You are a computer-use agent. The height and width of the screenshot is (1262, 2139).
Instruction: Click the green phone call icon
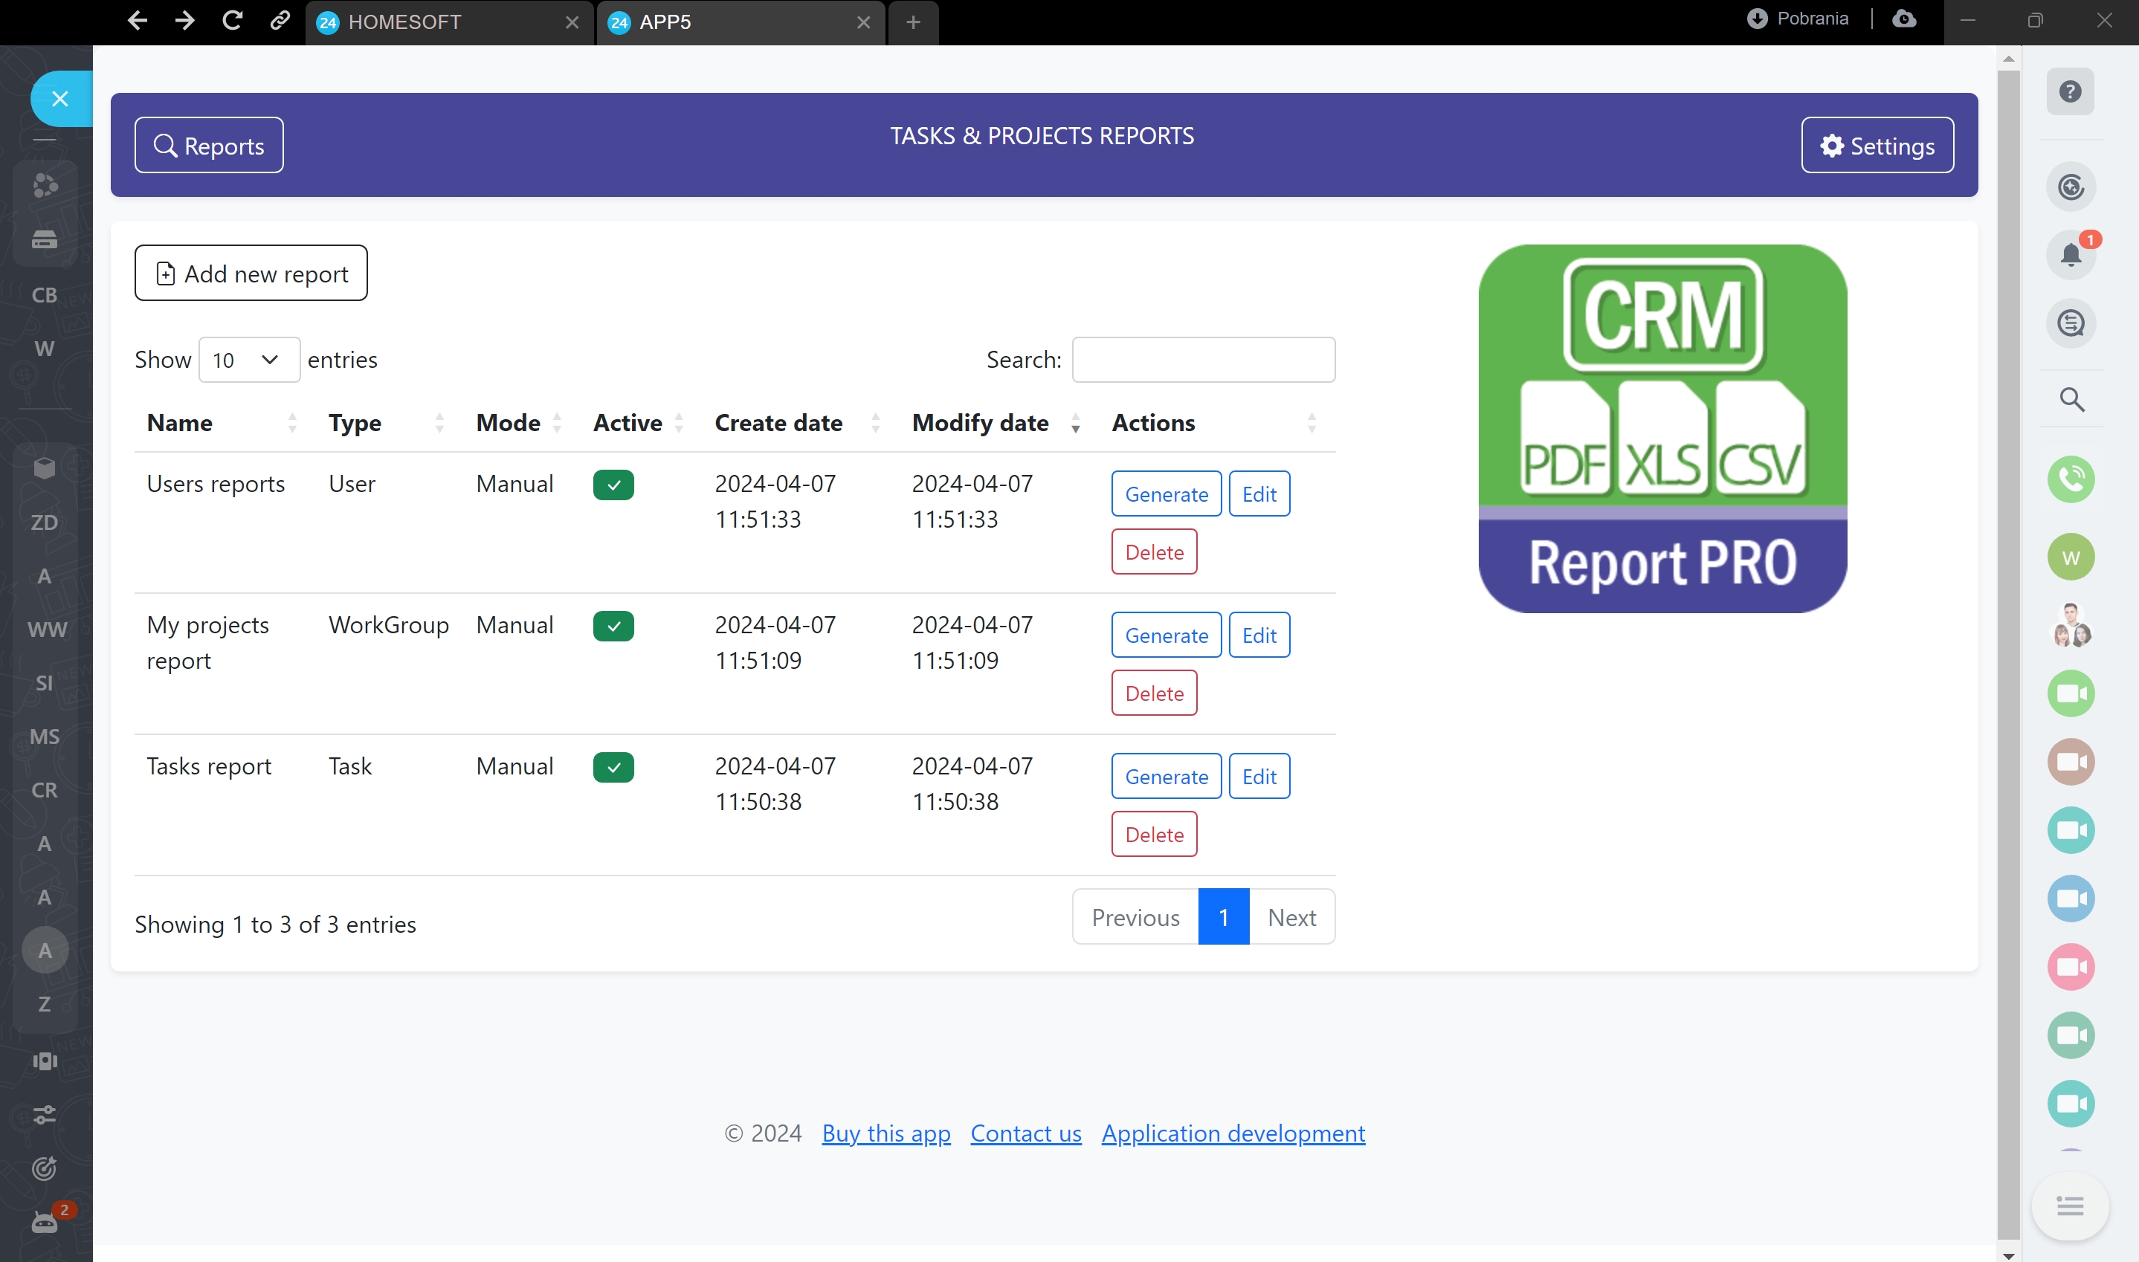(x=2070, y=479)
